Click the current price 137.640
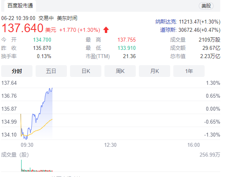Viewport: 232px width, 177px height. [x=22, y=28]
